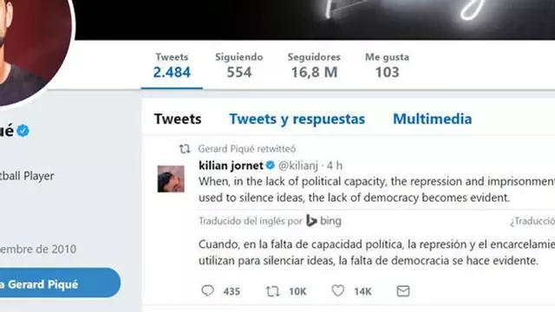The width and height of the screenshot is (555, 312).
Task: Open kilian jornet's avatar thumbnail
Action: coord(171,179)
